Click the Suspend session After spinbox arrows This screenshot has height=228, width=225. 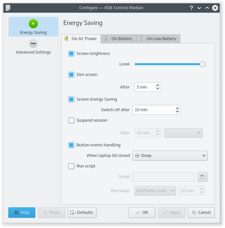[x=158, y=133]
